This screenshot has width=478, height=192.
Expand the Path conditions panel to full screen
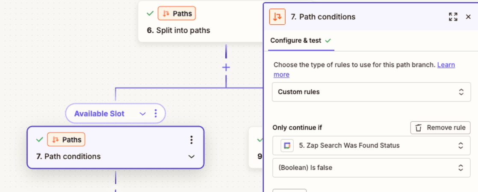453,17
